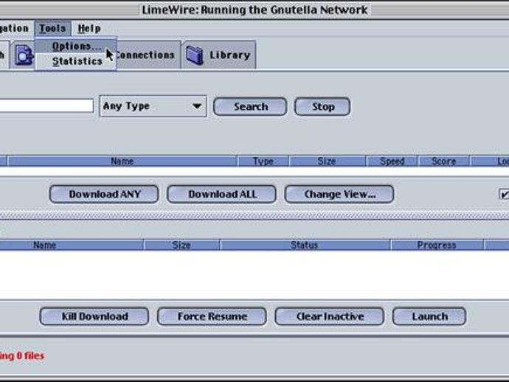Switch to the Library tab
Viewport: 509px width, 382px height.
(x=219, y=55)
